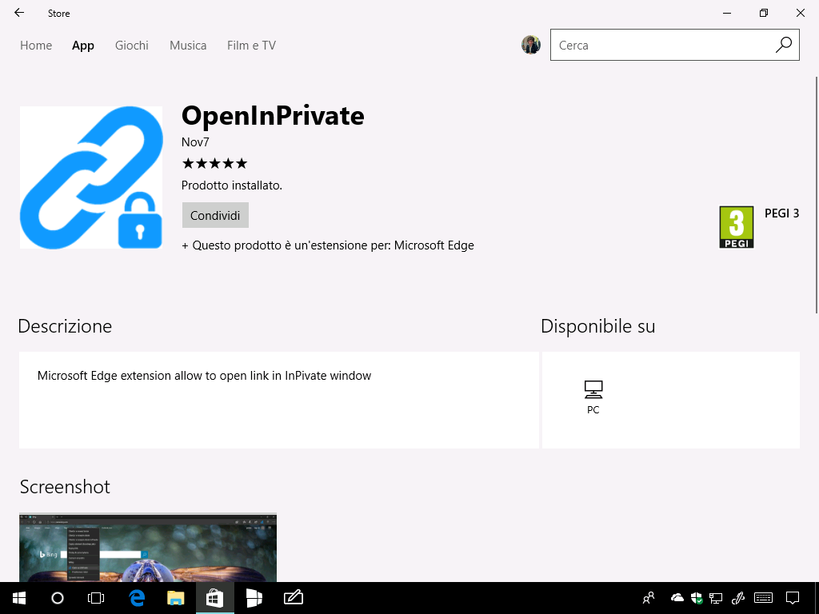Open Windows Ink Workspace pen icon

tap(737, 598)
